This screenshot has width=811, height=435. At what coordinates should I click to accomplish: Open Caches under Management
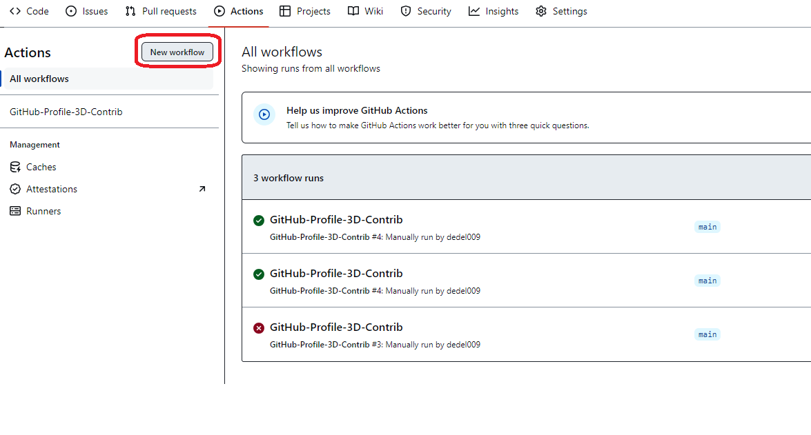(41, 167)
